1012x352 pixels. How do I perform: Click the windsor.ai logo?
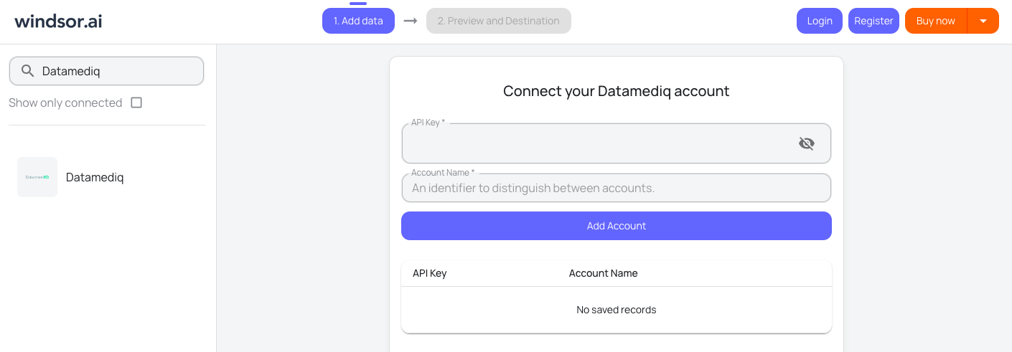click(58, 21)
